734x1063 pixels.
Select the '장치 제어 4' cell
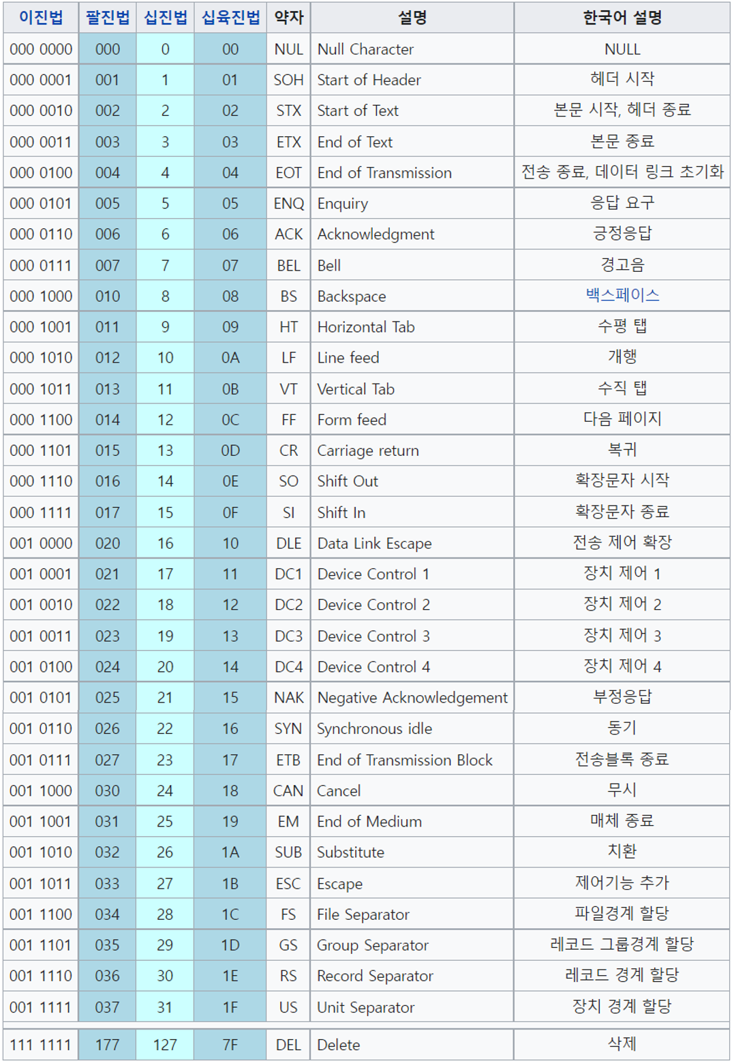[x=622, y=666]
